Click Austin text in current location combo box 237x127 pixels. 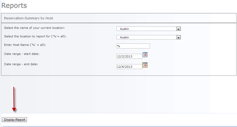coord(125,29)
